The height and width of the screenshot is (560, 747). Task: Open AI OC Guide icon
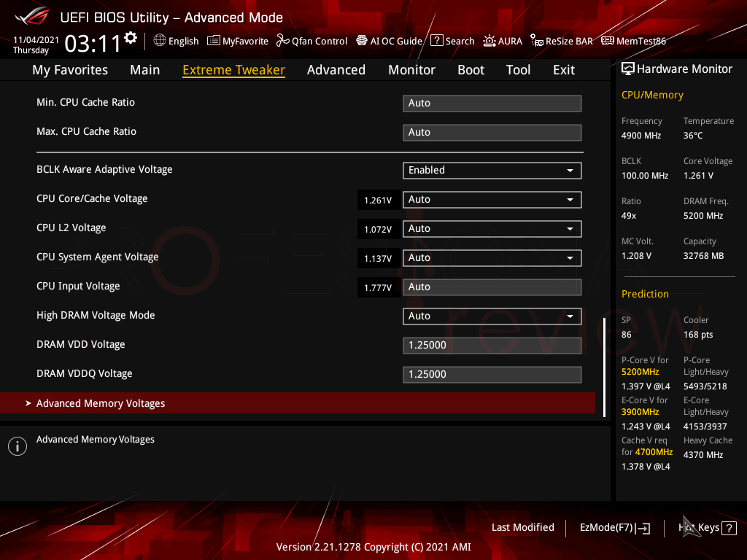[362, 41]
